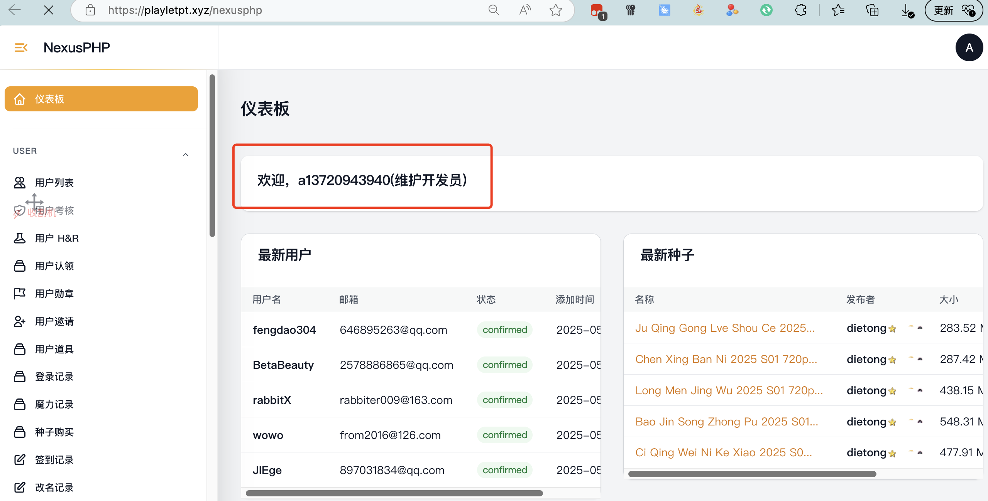Screen dimensions: 988x501
Task: Collapse sidebar using the hamburger menu icon
Action: coord(21,47)
